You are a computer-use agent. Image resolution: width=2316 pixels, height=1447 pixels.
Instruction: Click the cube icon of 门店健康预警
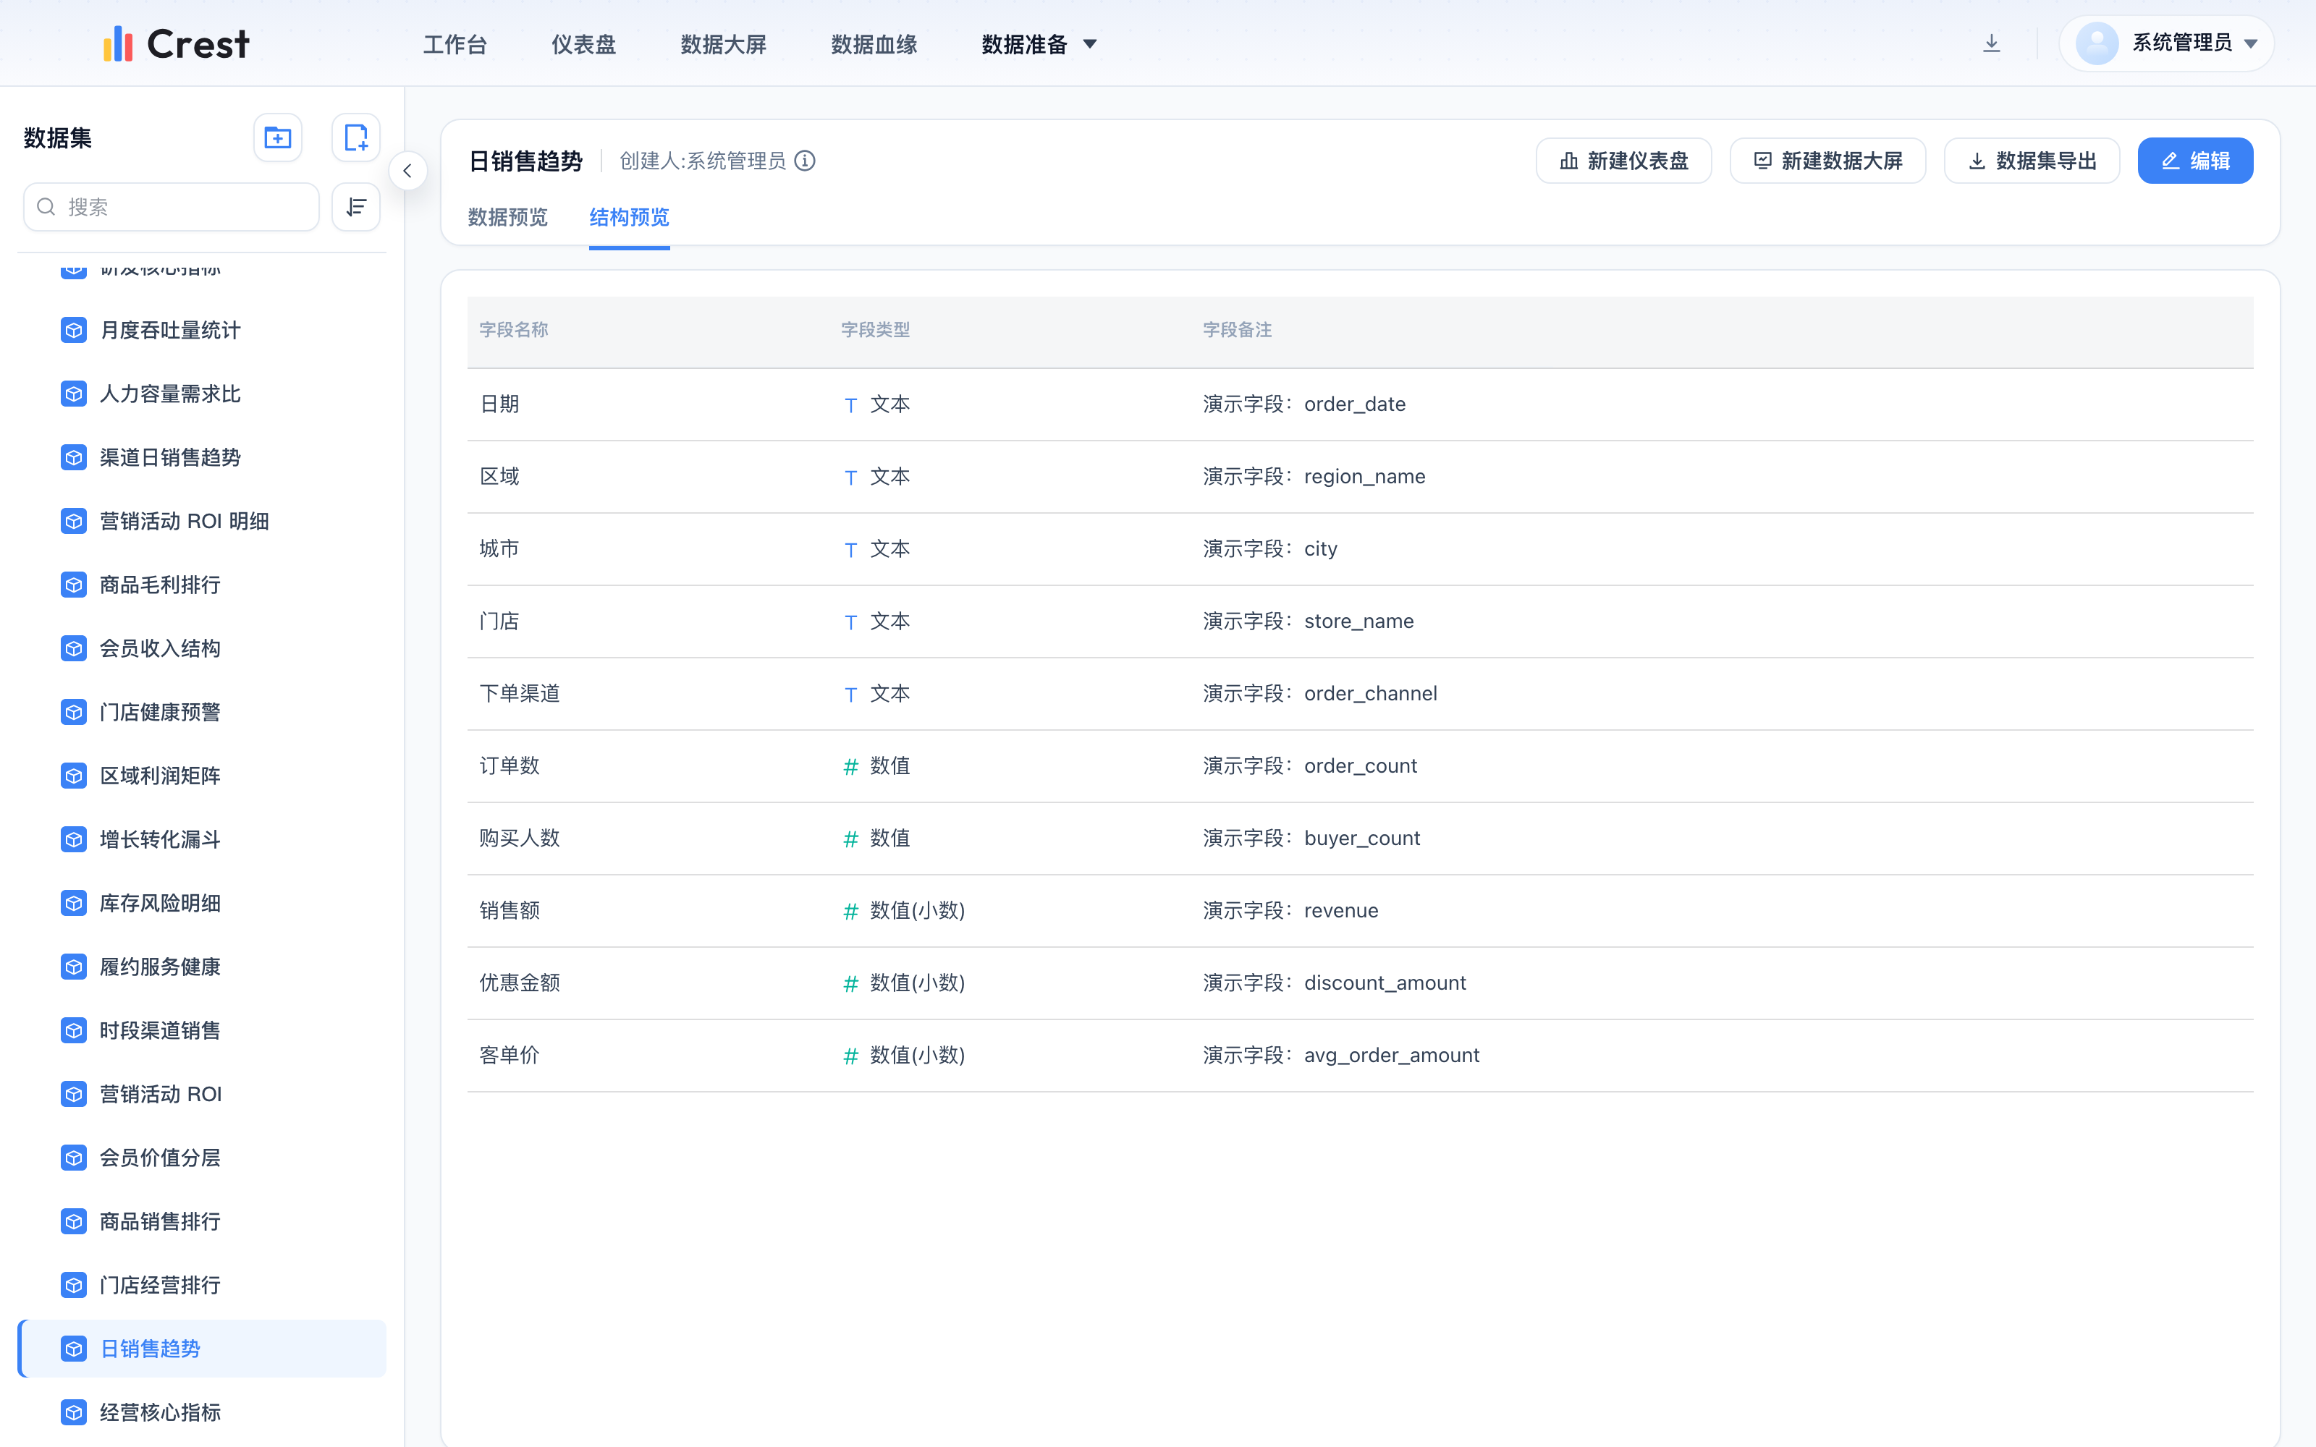(74, 712)
